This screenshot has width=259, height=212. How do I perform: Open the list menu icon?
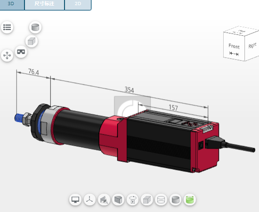(7, 27)
